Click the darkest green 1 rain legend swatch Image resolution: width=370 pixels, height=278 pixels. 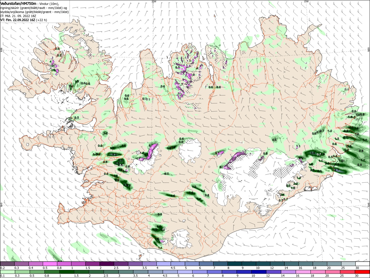point(67,272)
